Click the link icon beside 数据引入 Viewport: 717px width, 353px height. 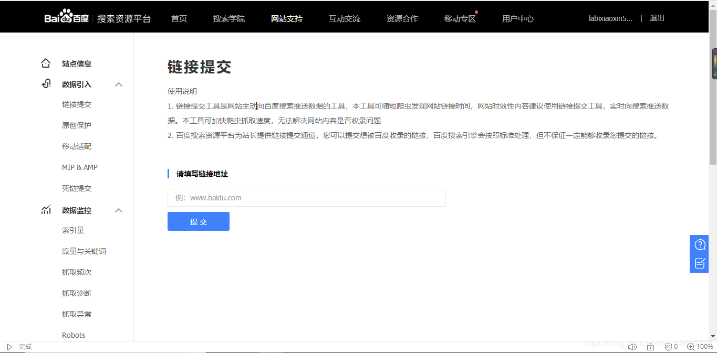[46, 84]
